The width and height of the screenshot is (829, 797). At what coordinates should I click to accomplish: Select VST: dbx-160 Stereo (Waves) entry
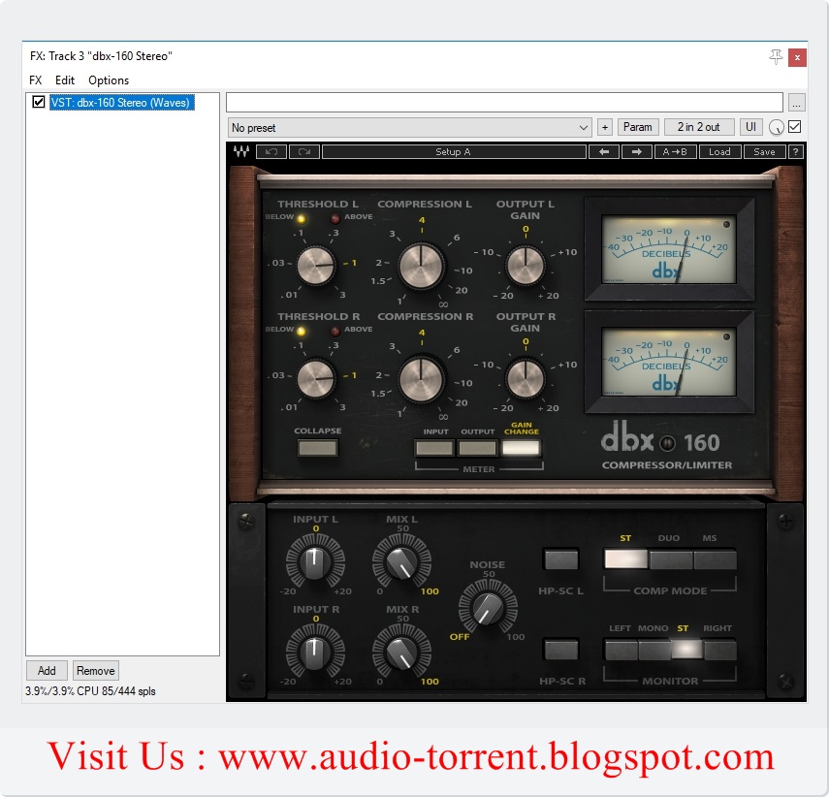pos(122,102)
